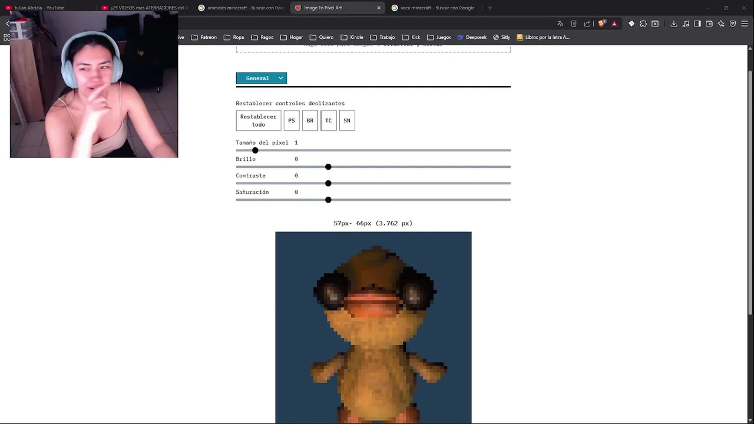Image resolution: width=754 pixels, height=424 pixels.
Task: Click the Restablecer todo button
Action: pos(259,121)
